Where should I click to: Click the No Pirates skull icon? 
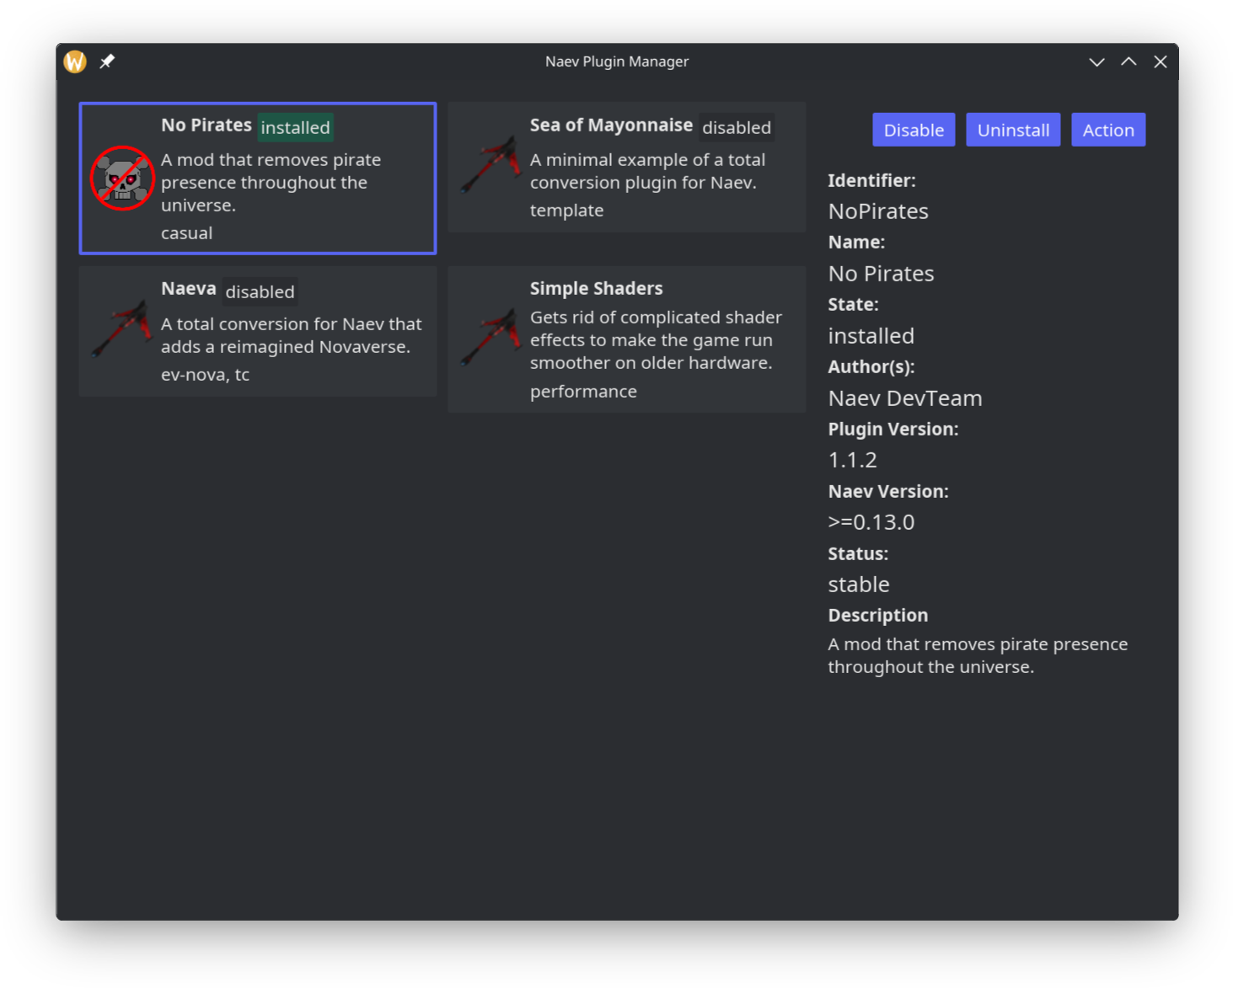coord(122,178)
